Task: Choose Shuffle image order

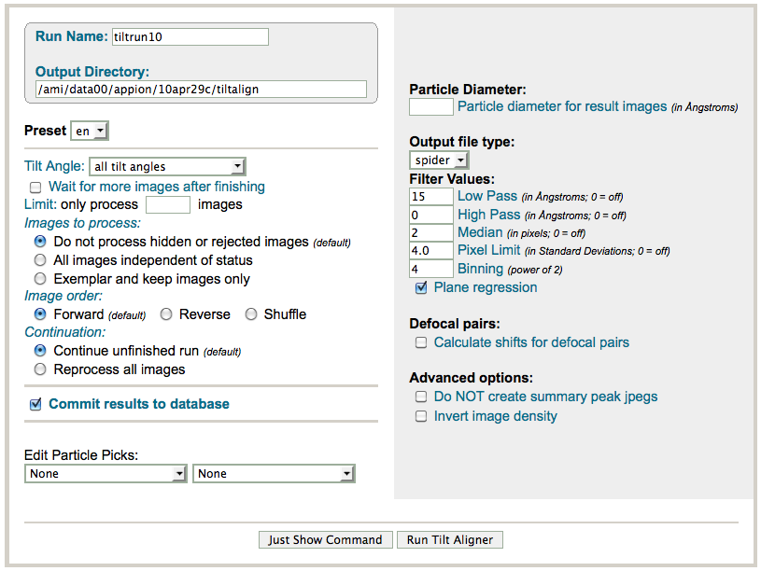Action: (251, 314)
